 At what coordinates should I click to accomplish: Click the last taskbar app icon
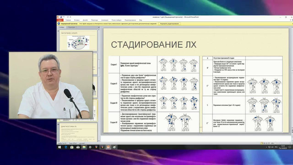click(x=114, y=147)
